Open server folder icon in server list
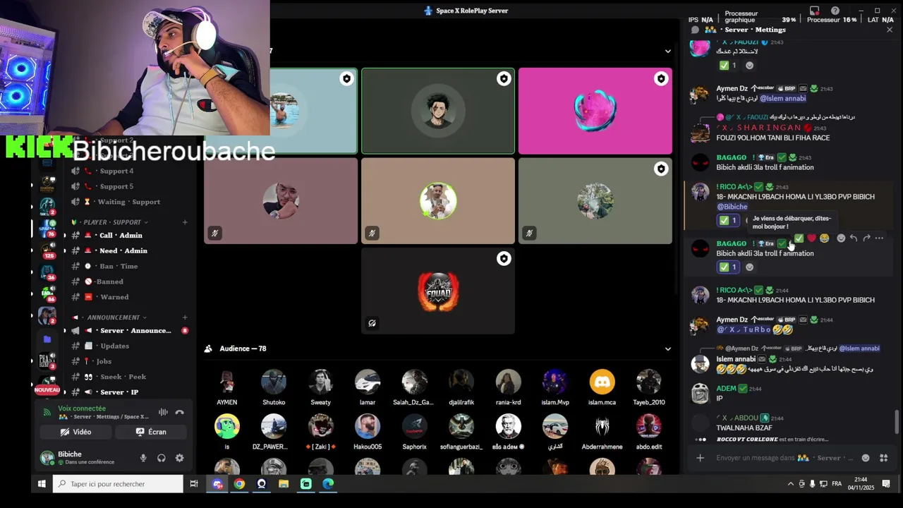This screenshot has width=903, height=508. point(47,339)
